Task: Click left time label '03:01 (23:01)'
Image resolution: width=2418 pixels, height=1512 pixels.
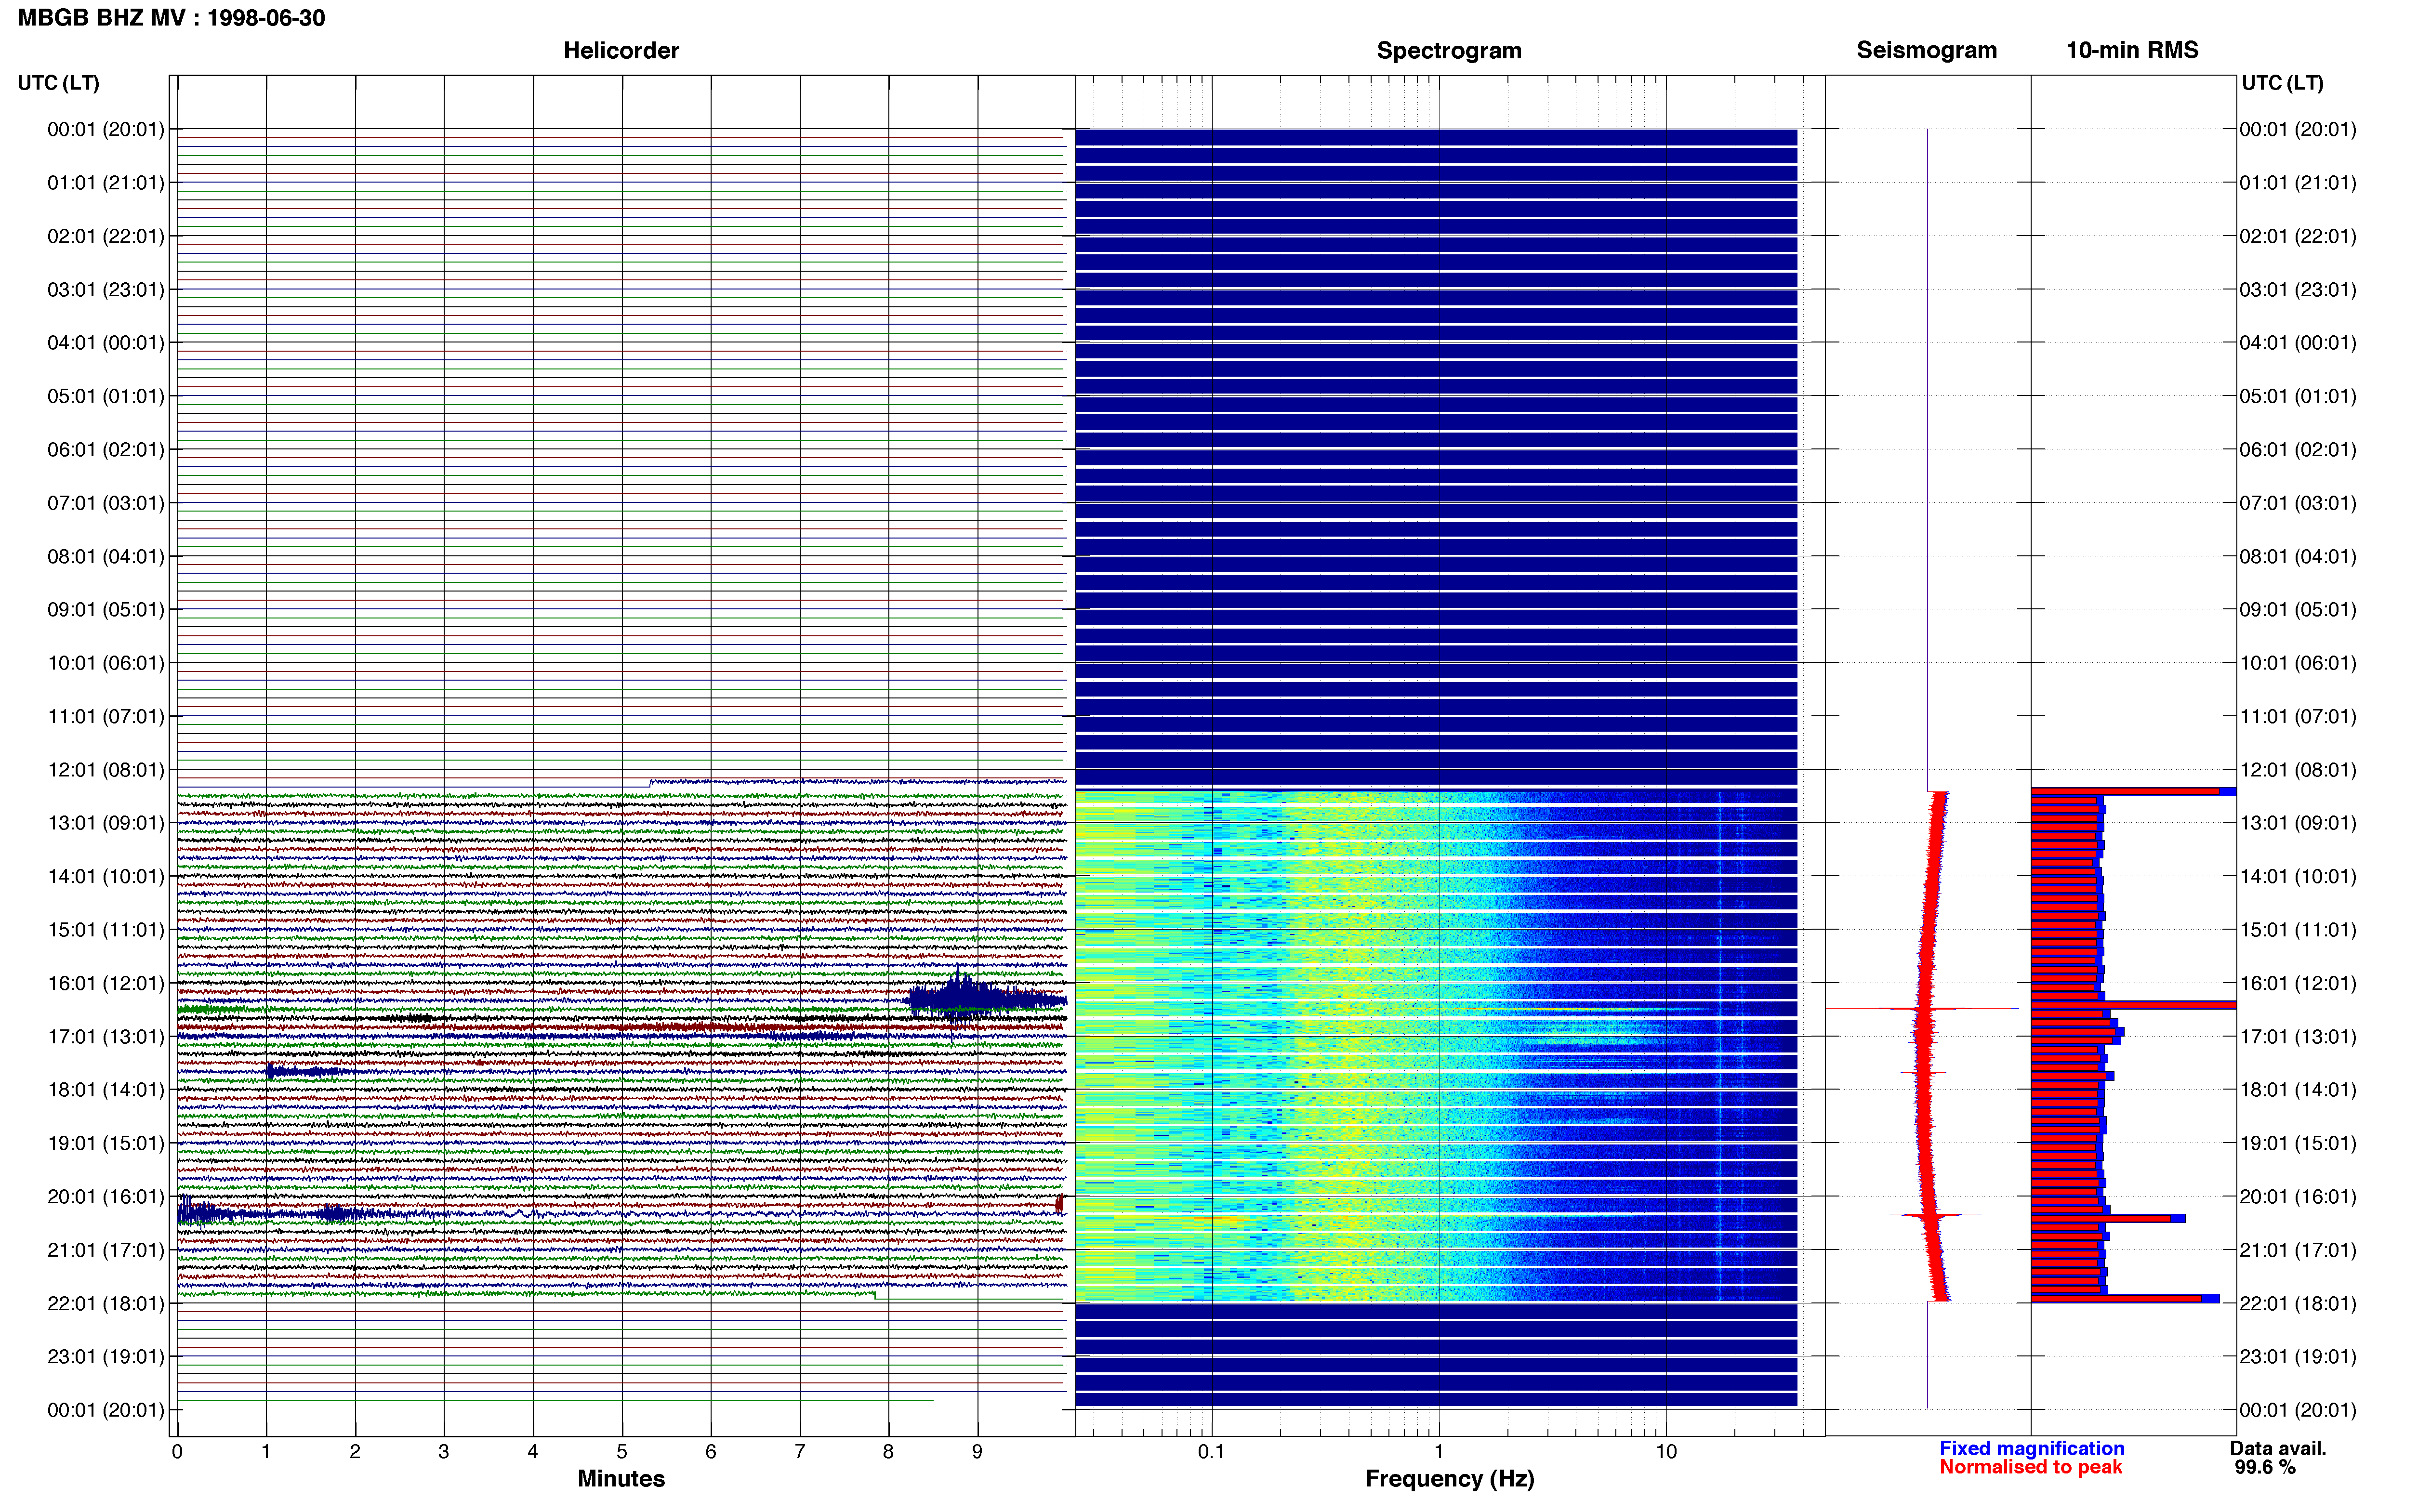Action: [106, 290]
